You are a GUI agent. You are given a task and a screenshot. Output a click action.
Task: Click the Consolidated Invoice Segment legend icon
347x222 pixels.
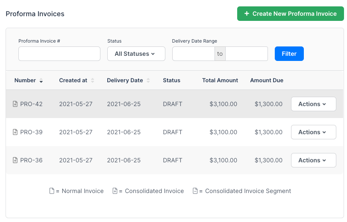pos(195,191)
